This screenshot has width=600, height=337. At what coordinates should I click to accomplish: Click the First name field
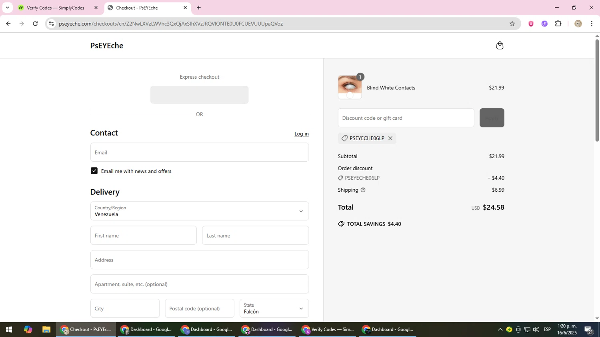pos(143,235)
